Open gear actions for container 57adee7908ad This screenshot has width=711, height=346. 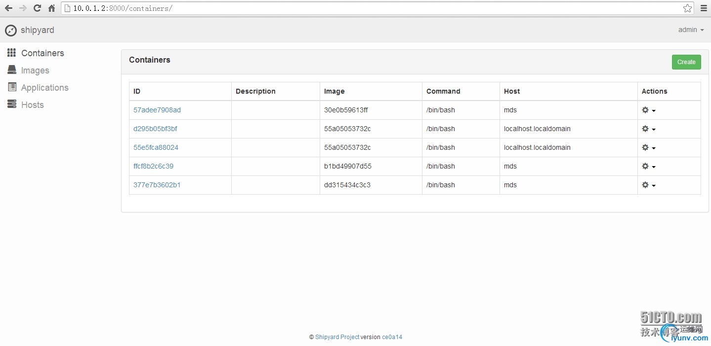[x=648, y=110]
